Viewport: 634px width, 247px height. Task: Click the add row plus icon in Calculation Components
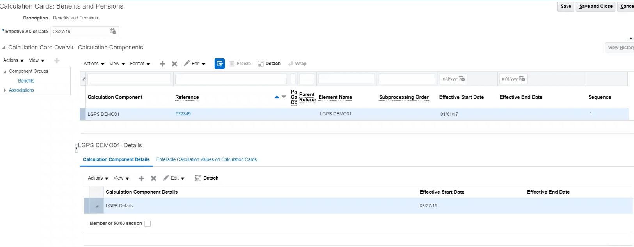click(x=162, y=64)
